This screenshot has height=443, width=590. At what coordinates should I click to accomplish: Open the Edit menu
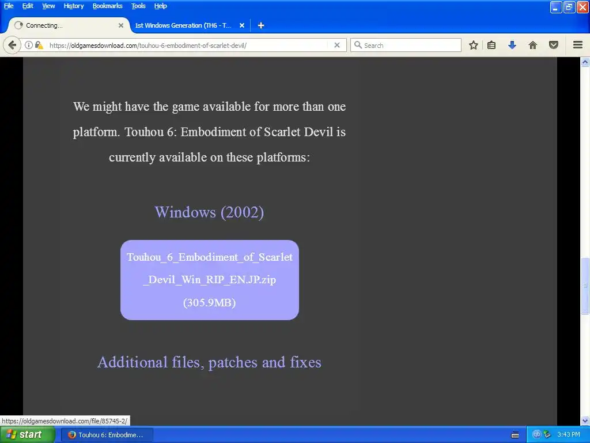point(28,6)
